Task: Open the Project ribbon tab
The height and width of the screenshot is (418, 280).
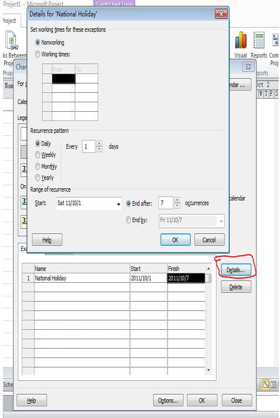Action: [9, 21]
